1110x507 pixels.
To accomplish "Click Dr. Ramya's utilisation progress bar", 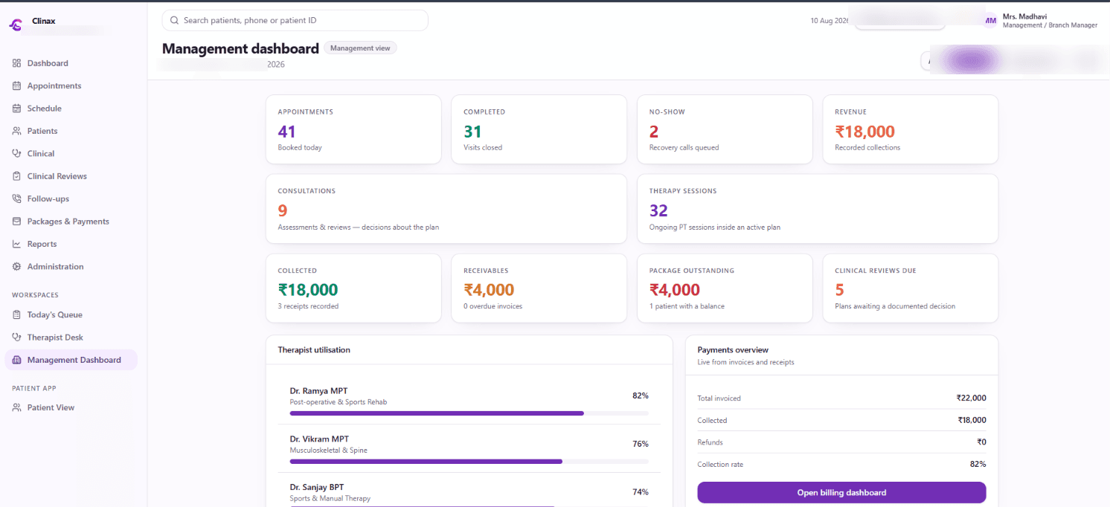I will (x=469, y=413).
